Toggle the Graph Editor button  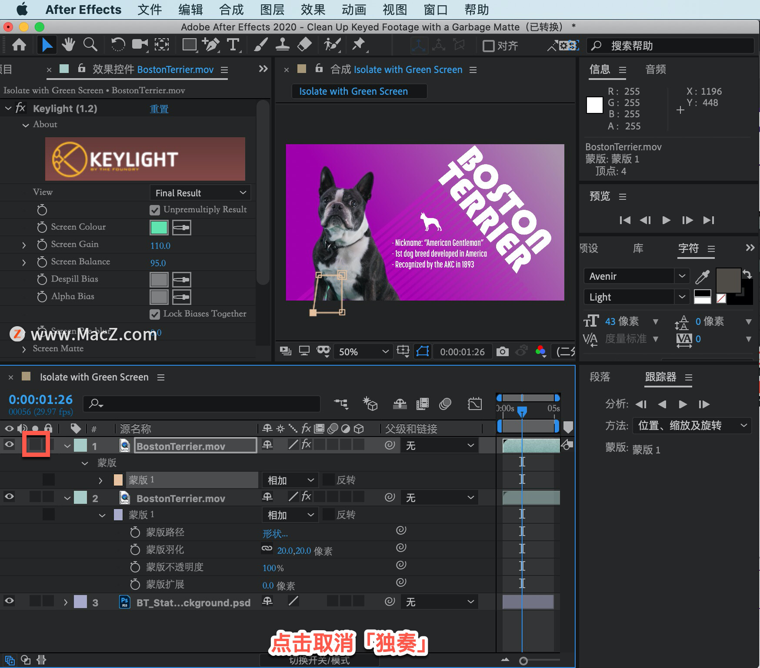point(475,404)
